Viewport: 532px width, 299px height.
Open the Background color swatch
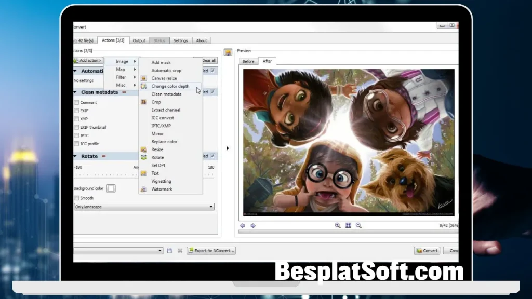click(110, 188)
